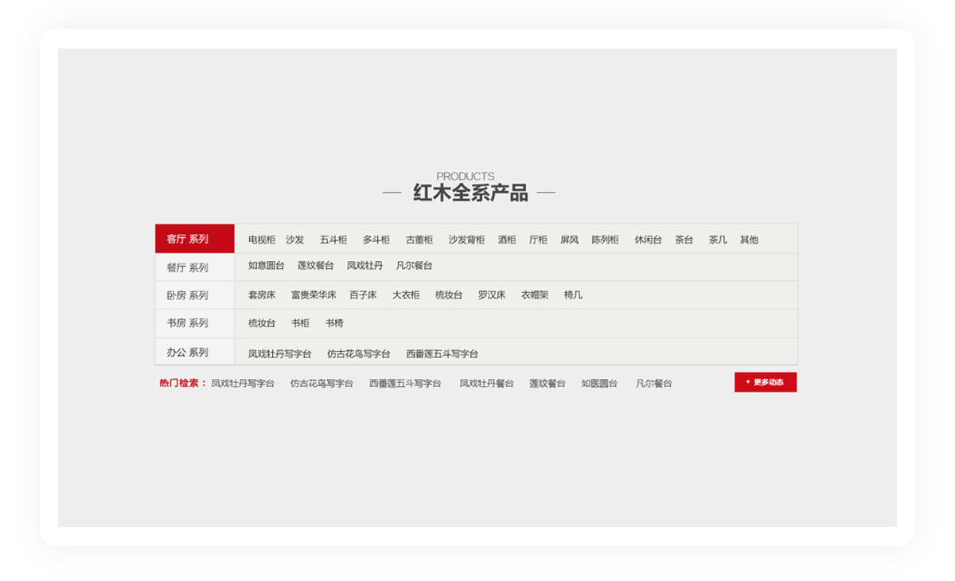Click 梳妆台 in the 书房 row
This screenshot has height=581, width=955.
click(x=262, y=323)
